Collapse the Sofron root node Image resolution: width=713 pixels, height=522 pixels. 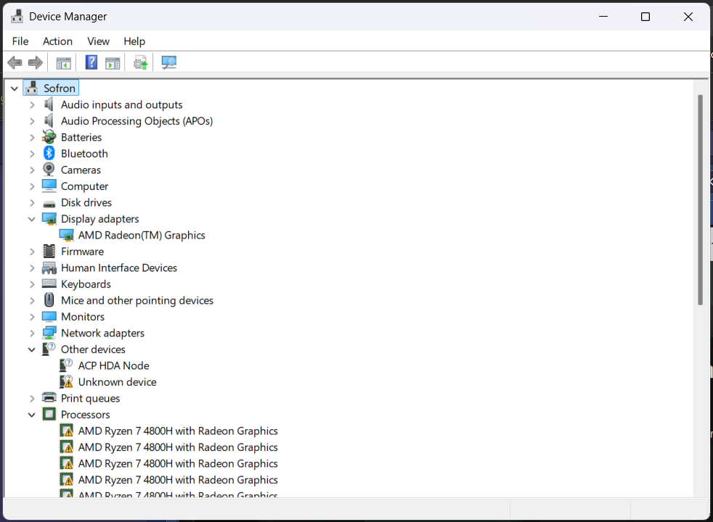(x=15, y=88)
